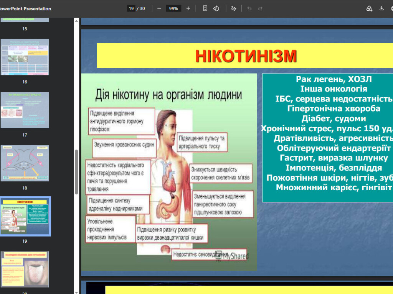Open the slide 18 thumbnail
The image size is (393, 294).
coord(25,163)
